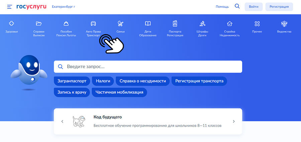Select the Налоги quick tag
The image size is (301, 142).
[x=103, y=81]
